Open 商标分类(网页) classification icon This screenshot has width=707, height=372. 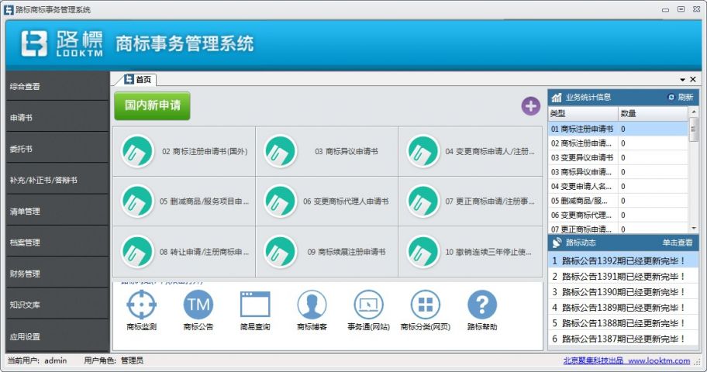425,305
